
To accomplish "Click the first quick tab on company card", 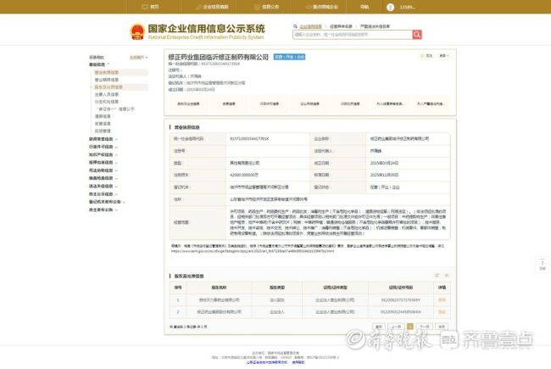I will tap(188, 103).
